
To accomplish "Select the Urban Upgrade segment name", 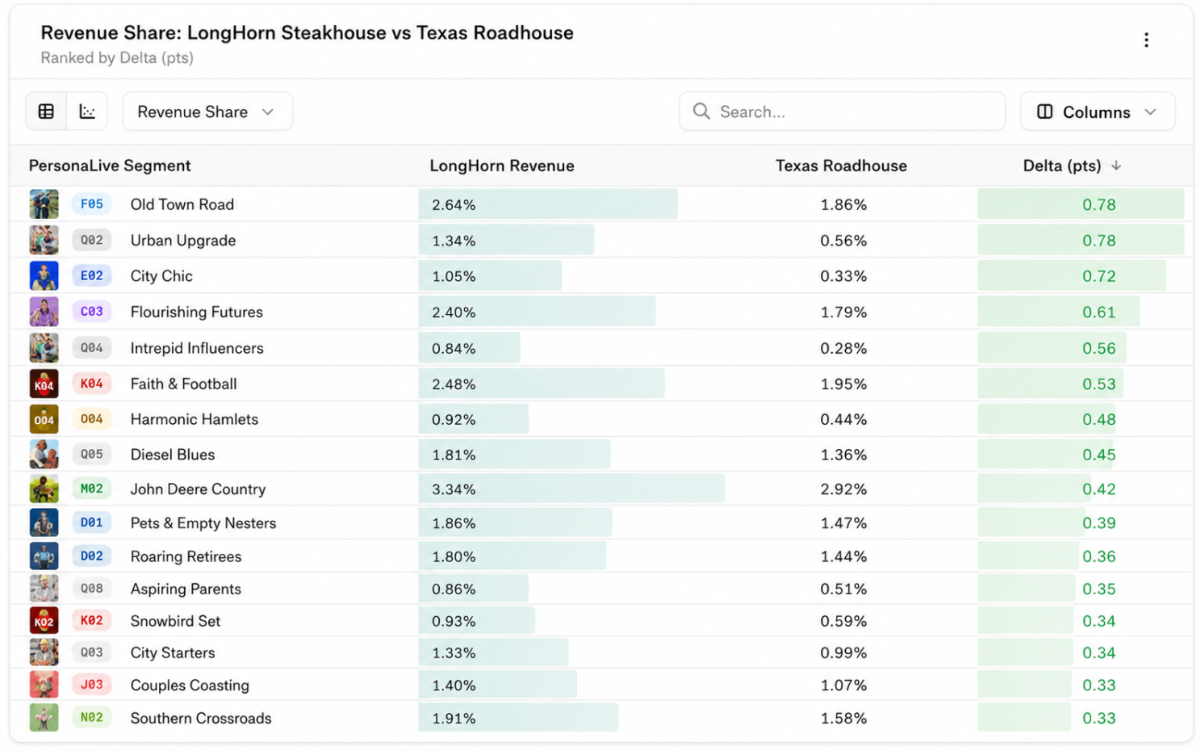I will [183, 241].
